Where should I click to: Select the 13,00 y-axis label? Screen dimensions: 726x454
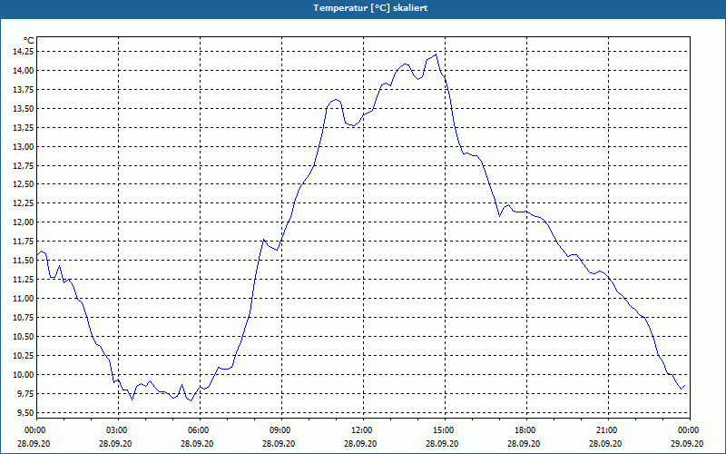tap(24, 146)
